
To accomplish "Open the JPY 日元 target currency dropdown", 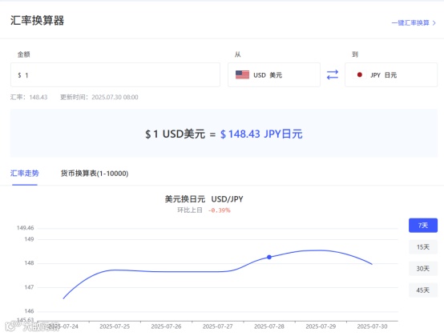I will (x=391, y=75).
